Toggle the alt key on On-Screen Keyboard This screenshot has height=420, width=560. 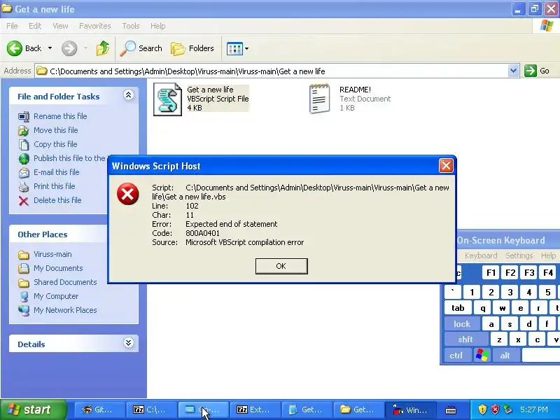tap(505, 356)
